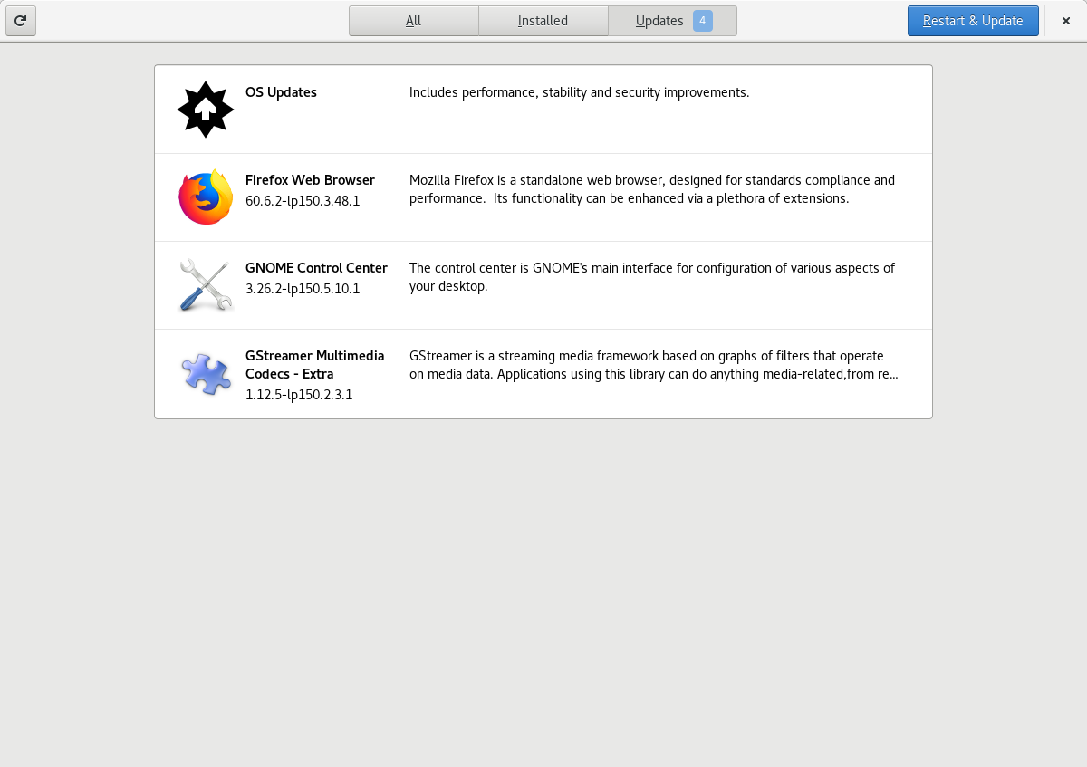Click the GNOME Control Center tools icon
The height and width of the screenshot is (767, 1087).
click(206, 284)
